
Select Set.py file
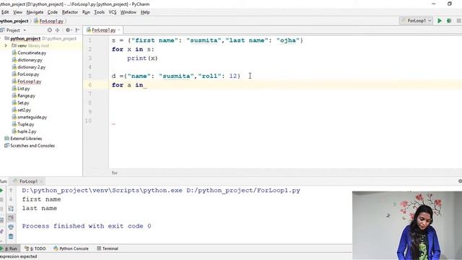pyautogui.click(x=23, y=103)
